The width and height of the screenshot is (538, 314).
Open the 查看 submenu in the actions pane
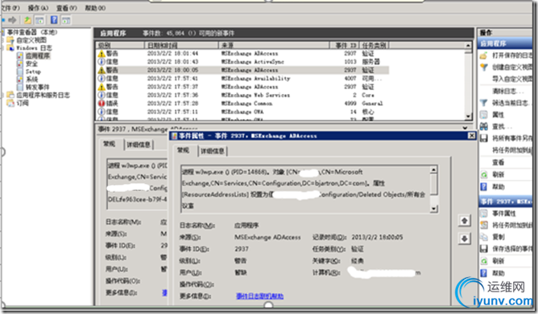pos(499,162)
